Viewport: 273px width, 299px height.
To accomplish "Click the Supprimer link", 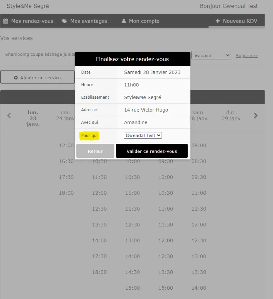I will (247, 56).
